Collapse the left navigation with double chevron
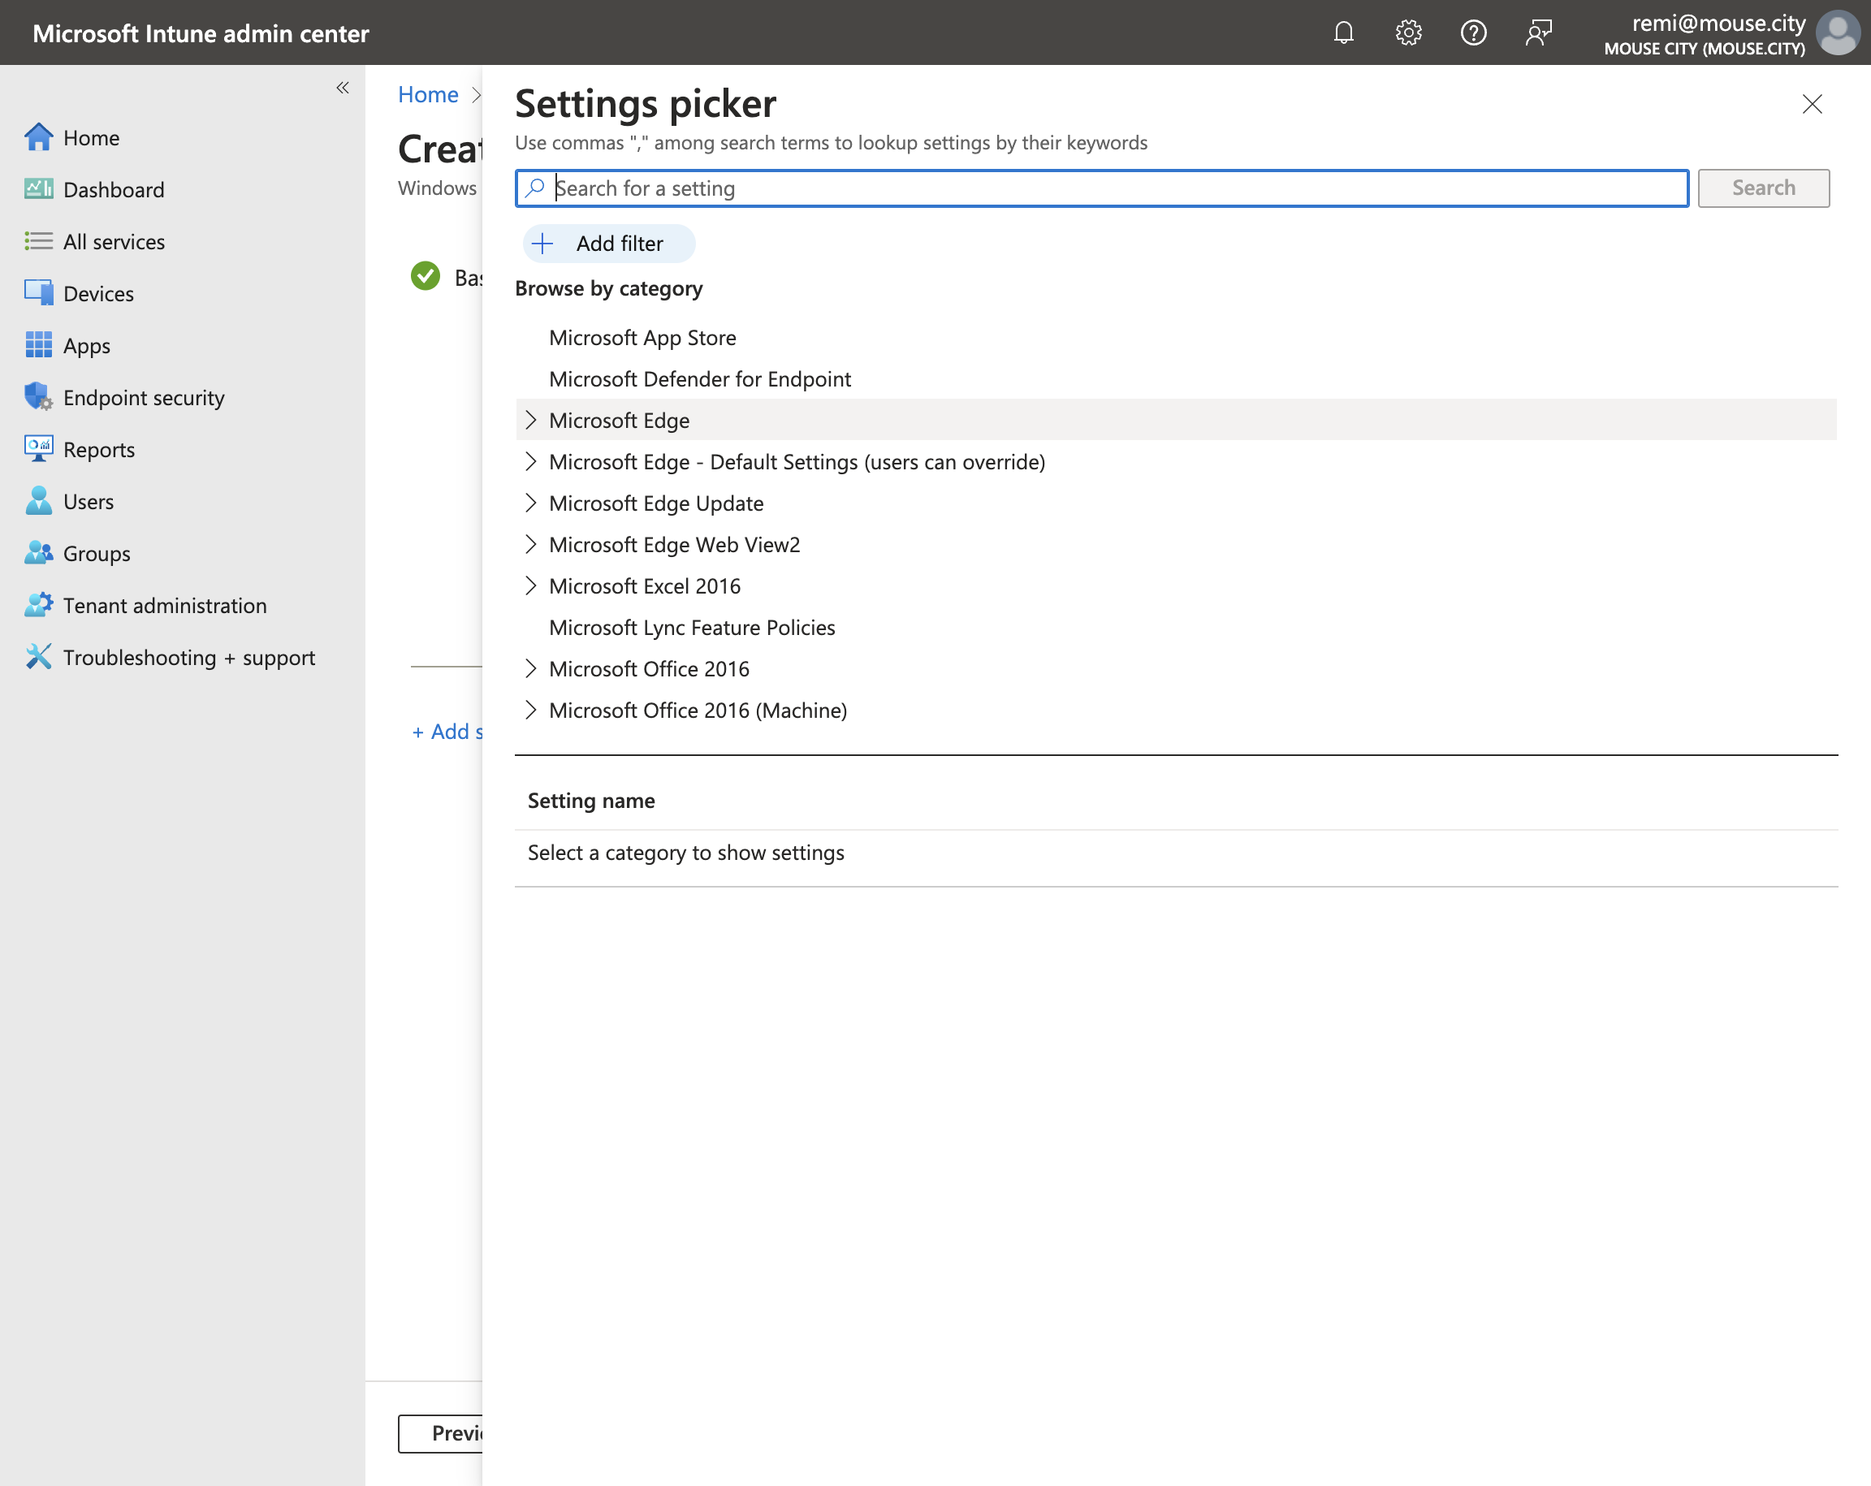Image resolution: width=1871 pixels, height=1486 pixels. tap(343, 88)
